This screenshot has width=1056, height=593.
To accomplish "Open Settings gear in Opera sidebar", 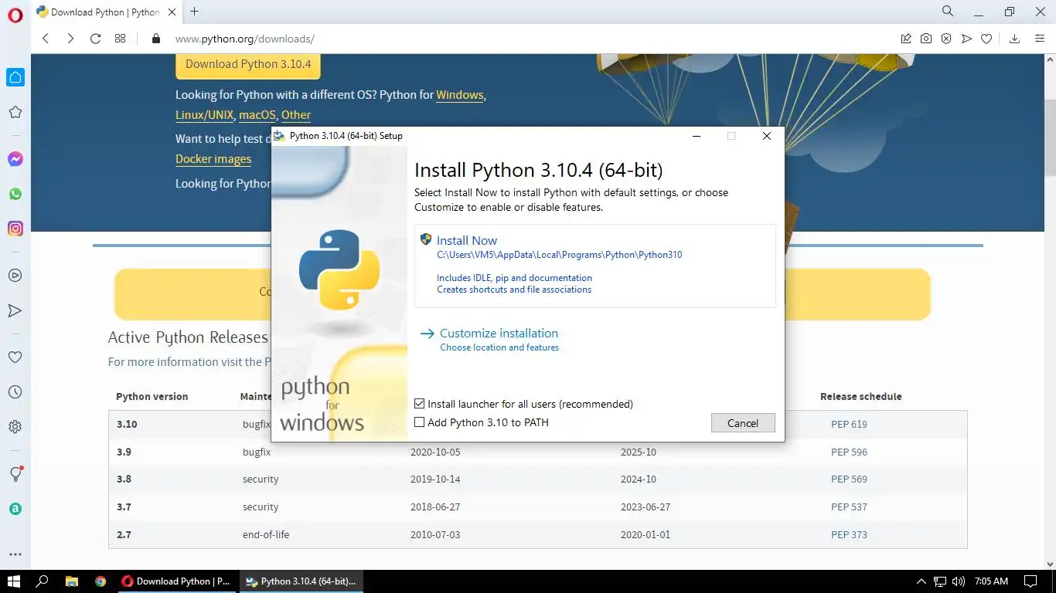I will point(15,427).
